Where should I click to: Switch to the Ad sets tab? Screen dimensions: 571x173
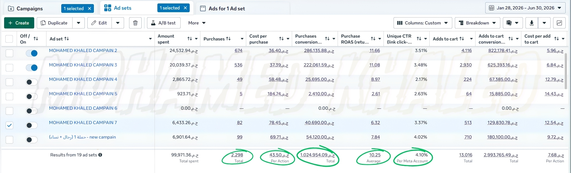click(x=122, y=8)
